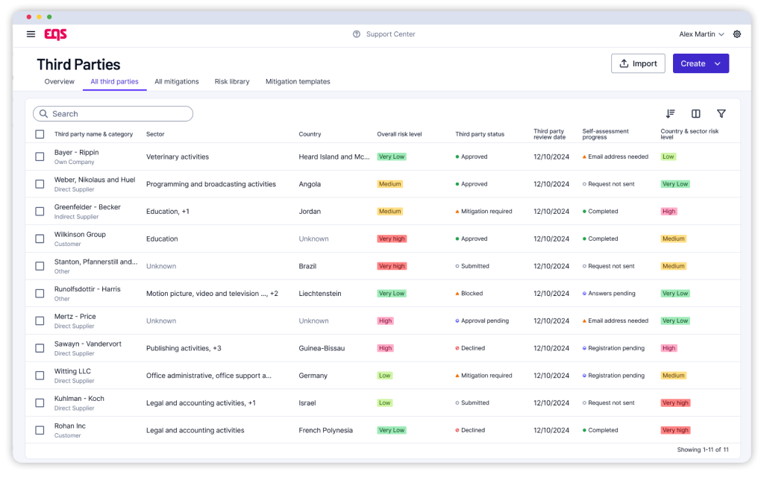The height and width of the screenshot is (477, 764).
Task: Open the Create button dropdown arrow
Action: (718, 64)
